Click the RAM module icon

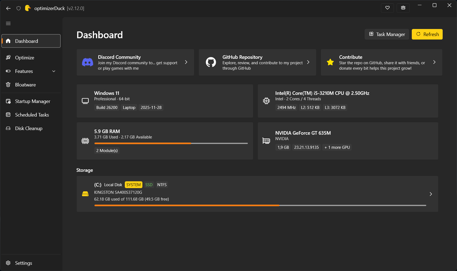[x=85, y=141]
